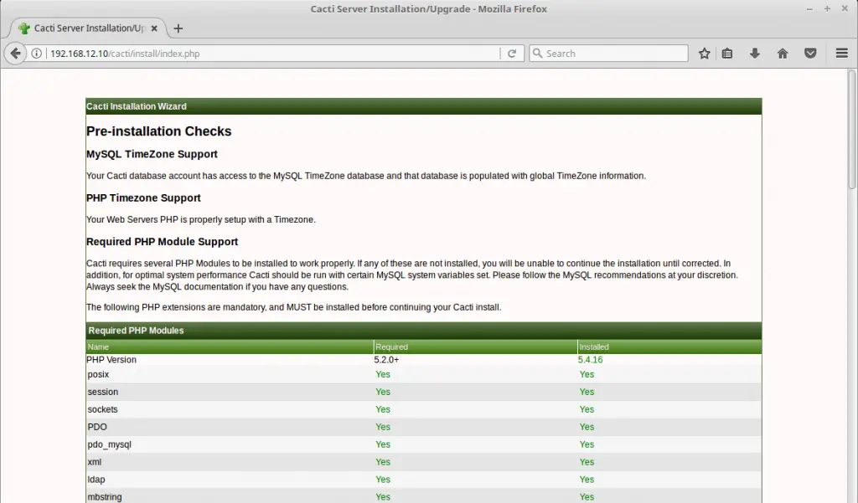The height and width of the screenshot is (503, 858).
Task: Click Required Yes value in xml row
Action: tap(382, 462)
